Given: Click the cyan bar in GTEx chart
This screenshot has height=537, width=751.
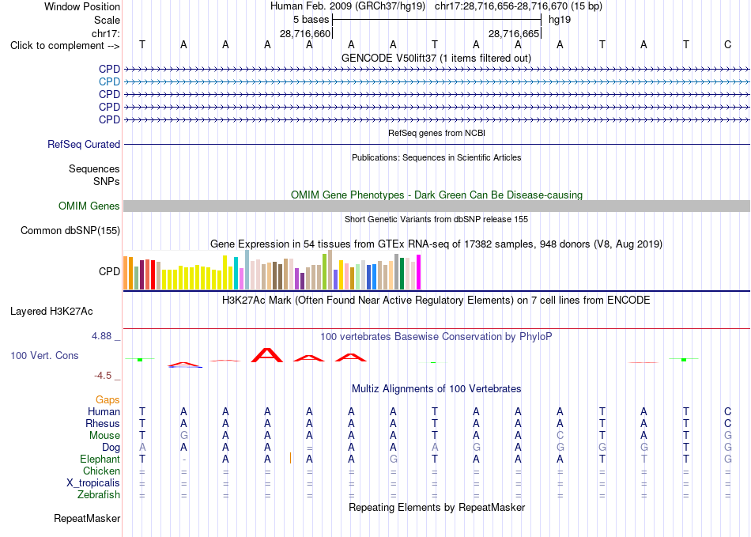Looking at the screenshot, I should click(236, 273).
